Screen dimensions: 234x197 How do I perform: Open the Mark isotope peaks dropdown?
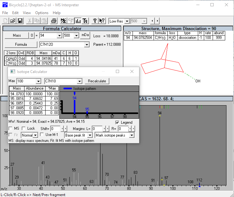(x=132, y=135)
